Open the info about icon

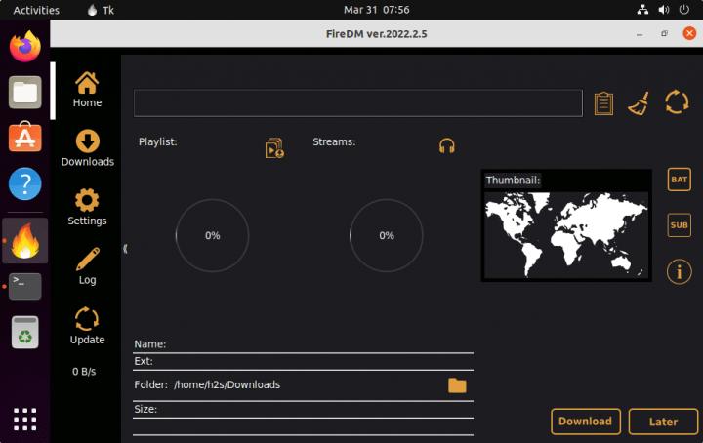click(679, 271)
